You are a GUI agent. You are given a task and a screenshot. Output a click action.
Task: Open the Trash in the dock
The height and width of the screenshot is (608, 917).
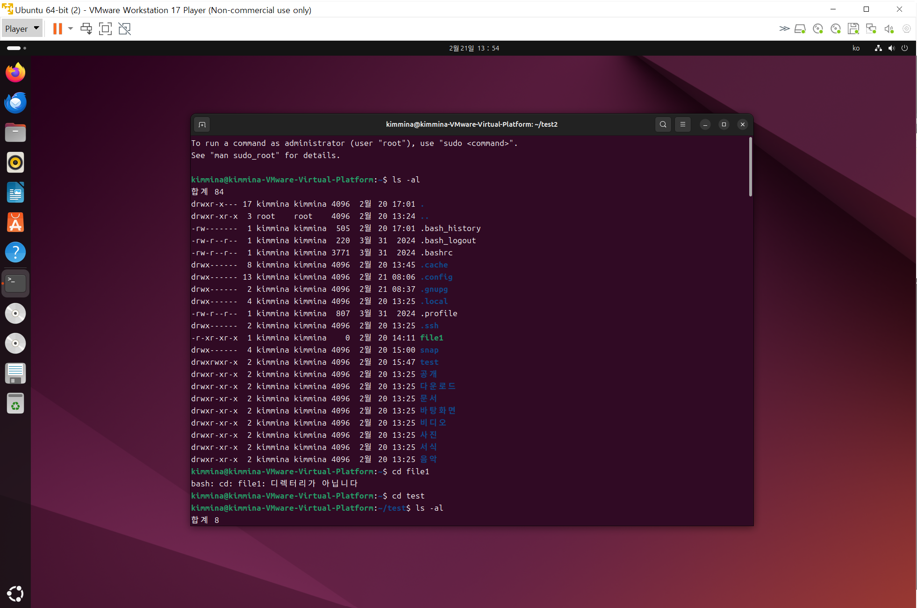[x=15, y=403]
